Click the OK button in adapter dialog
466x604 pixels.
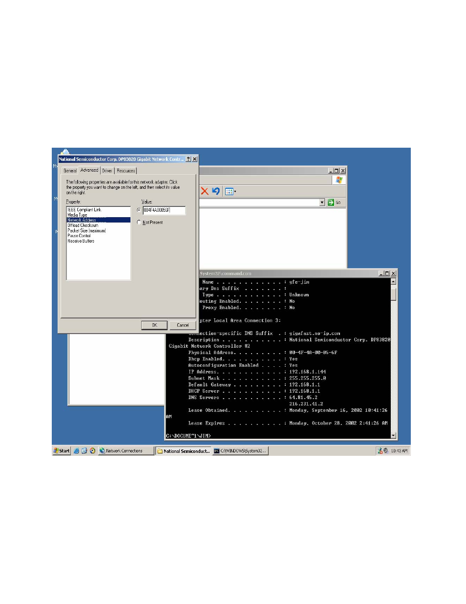tap(154, 325)
